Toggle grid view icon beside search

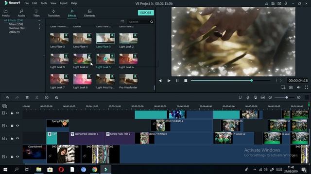(122, 22)
